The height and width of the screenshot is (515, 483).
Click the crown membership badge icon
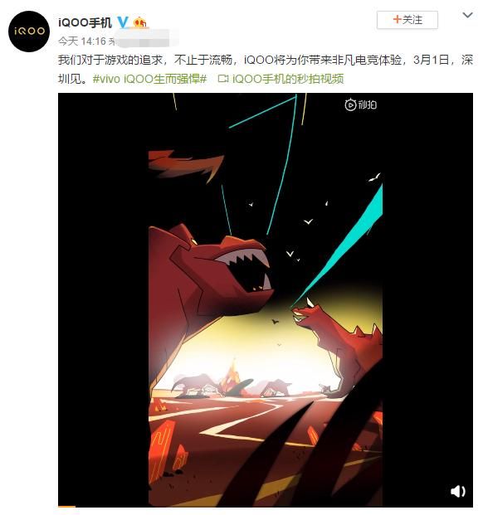coord(140,22)
